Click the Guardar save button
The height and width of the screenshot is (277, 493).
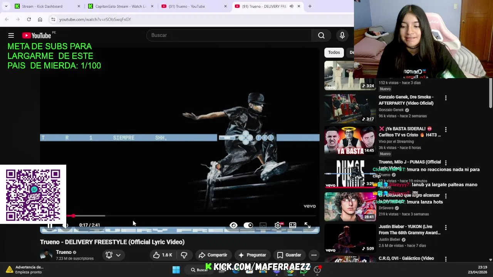(x=289, y=255)
